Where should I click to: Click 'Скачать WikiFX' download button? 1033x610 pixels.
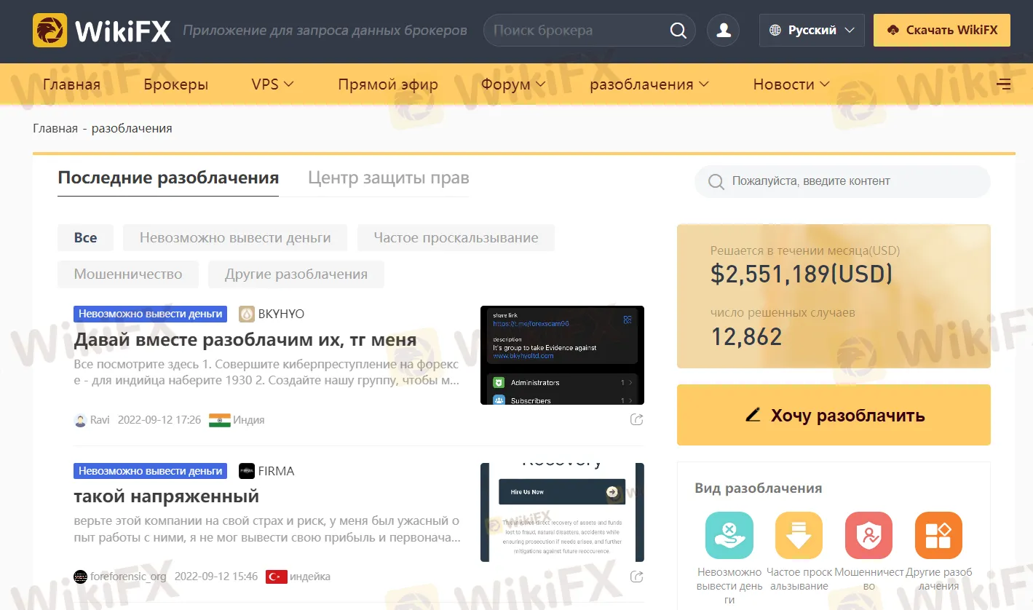pyautogui.click(x=942, y=31)
